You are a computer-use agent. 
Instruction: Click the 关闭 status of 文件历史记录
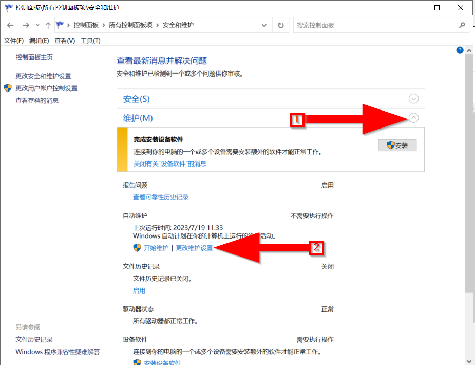(328, 267)
